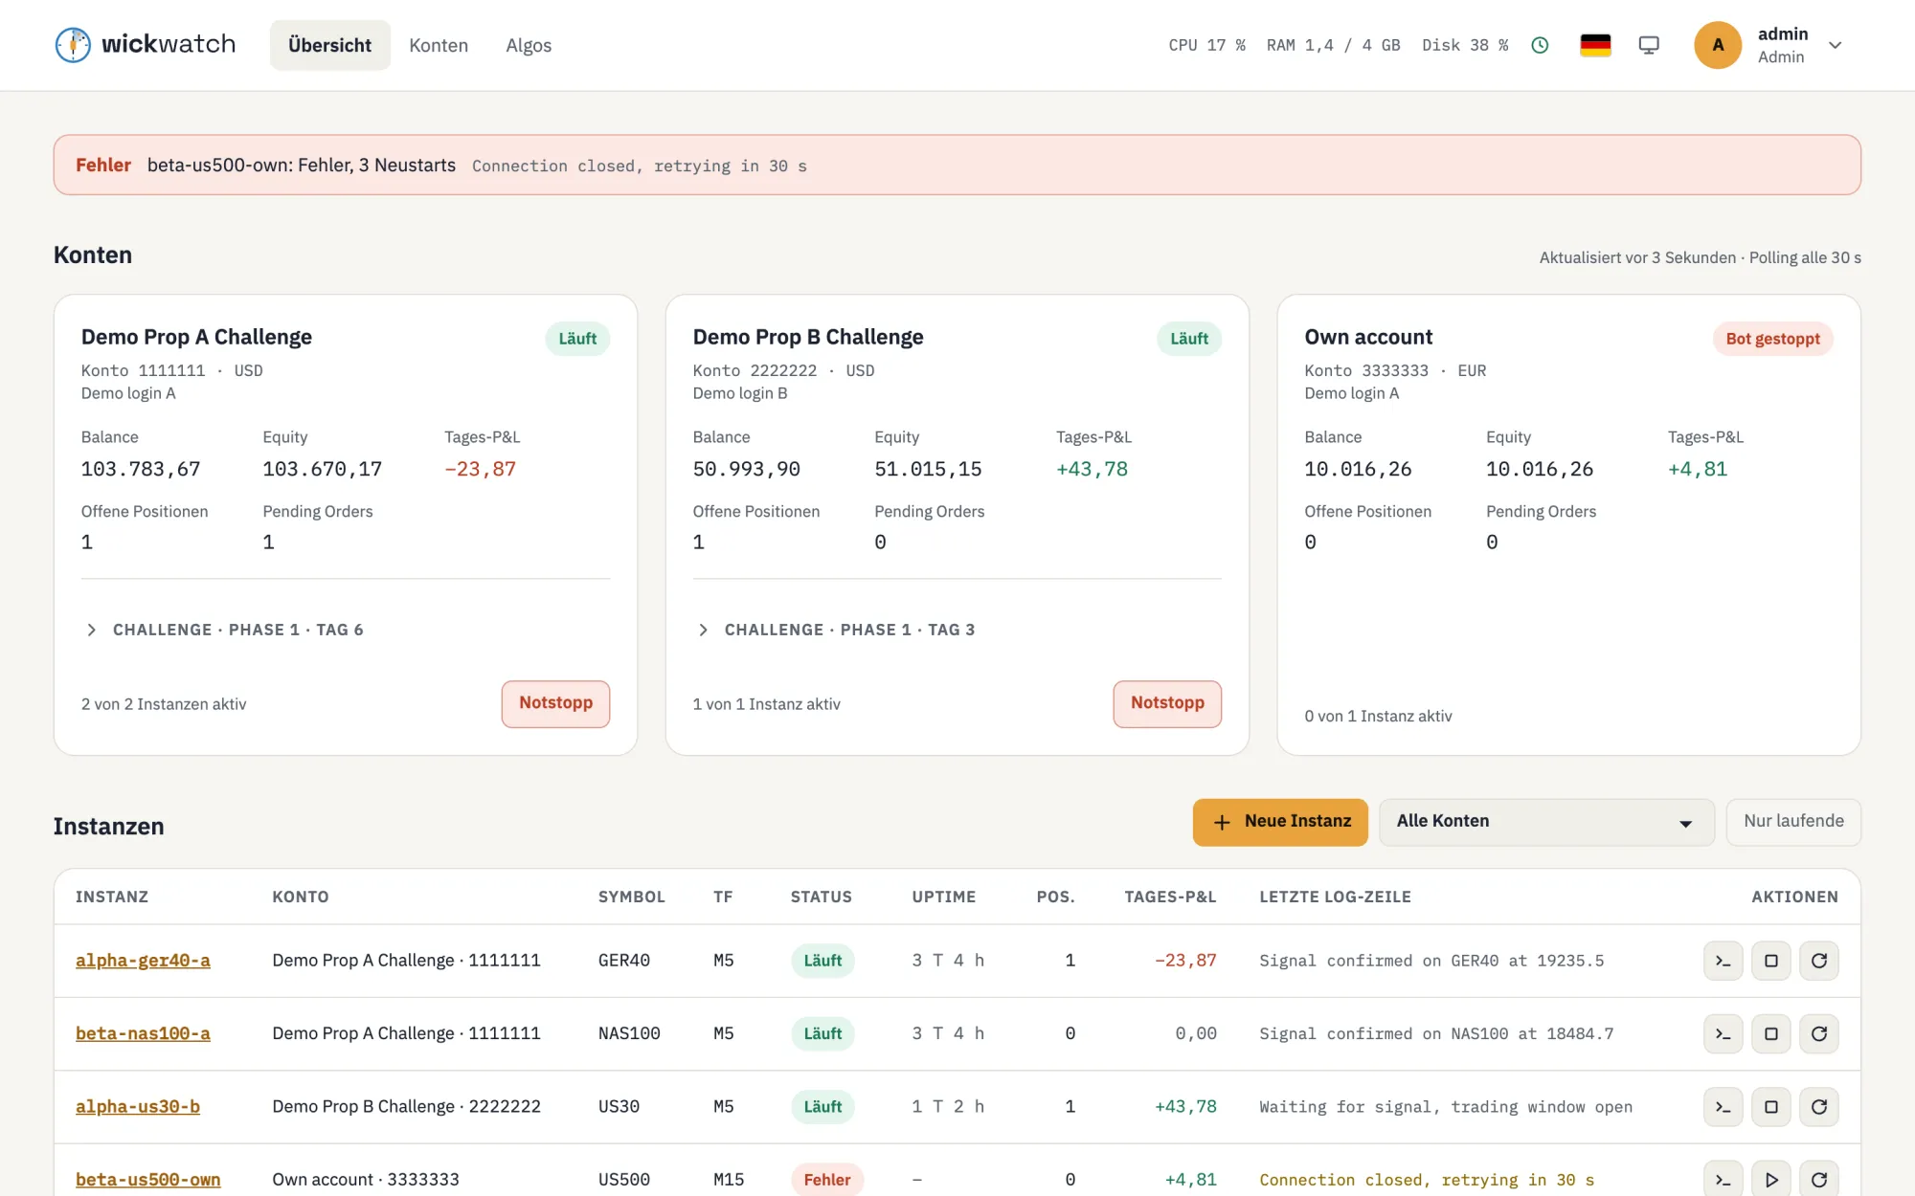Expand Challenge Phase 1 Tag 6 section
The height and width of the screenshot is (1196, 1915).
point(223,630)
